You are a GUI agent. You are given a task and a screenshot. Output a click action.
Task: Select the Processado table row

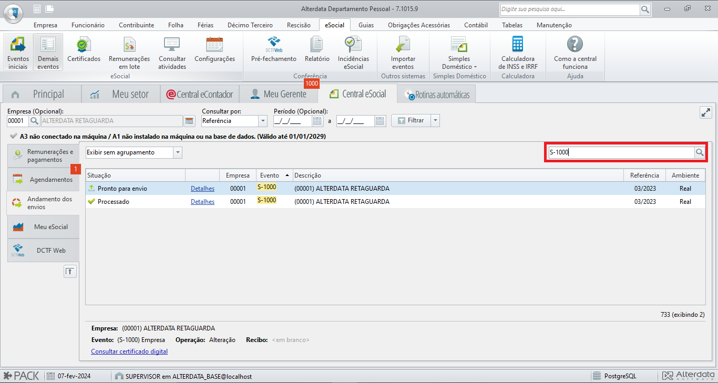pyautogui.click(x=395, y=202)
